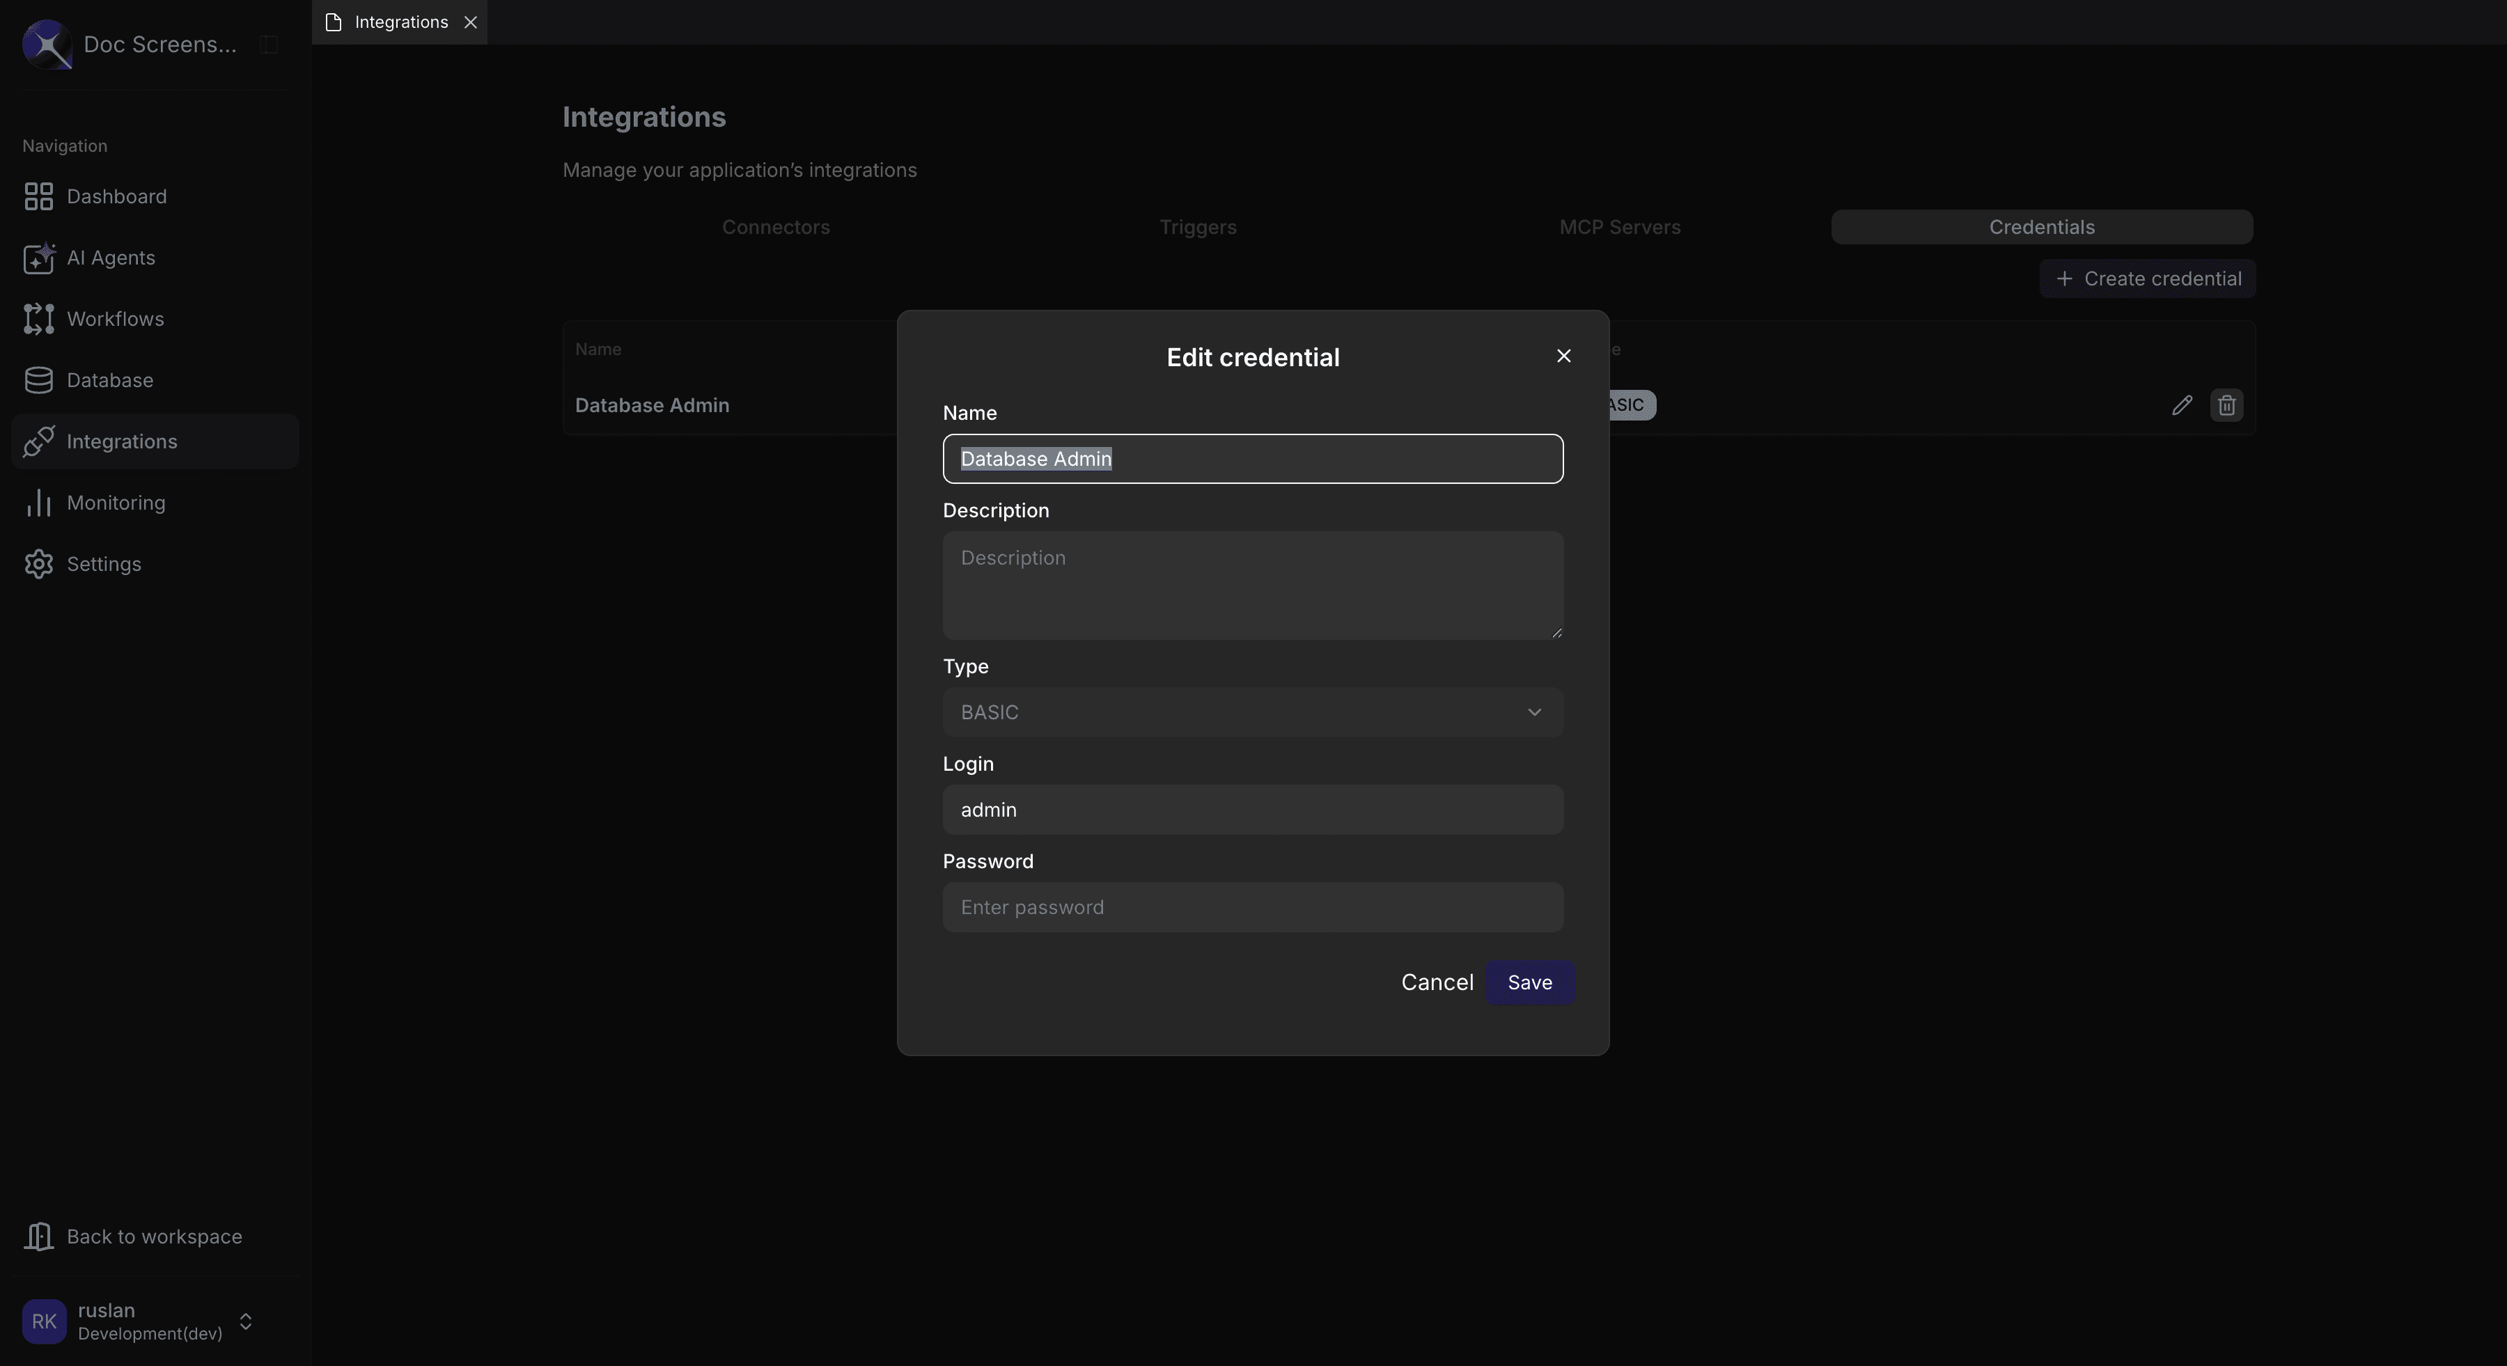Open the Monitoring panel
The height and width of the screenshot is (1366, 2507).
click(x=117, y=502)
